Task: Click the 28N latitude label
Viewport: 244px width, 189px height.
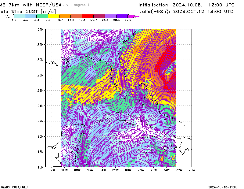Action: 41,75
